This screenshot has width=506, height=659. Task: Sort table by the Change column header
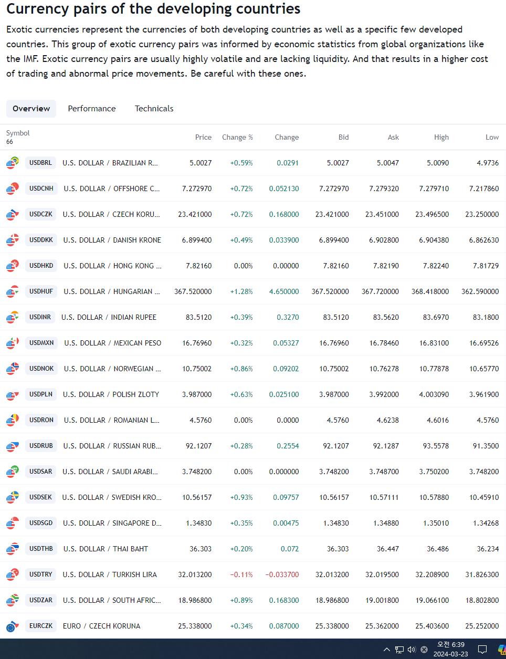coord(287,137)
